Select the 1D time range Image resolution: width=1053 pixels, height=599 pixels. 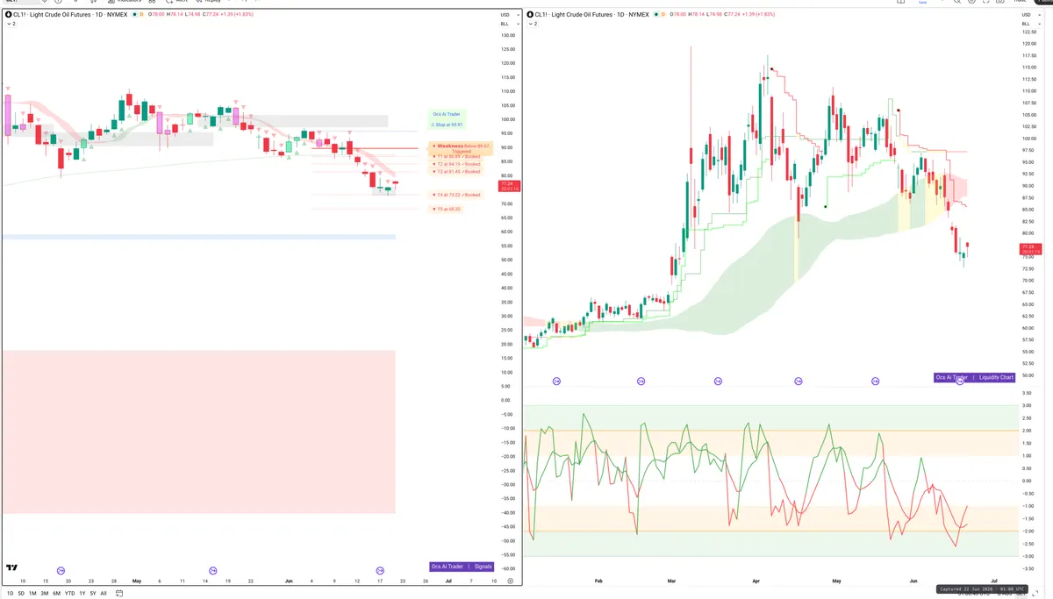tap(10, 594)
